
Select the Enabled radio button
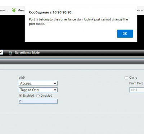pos(21,96)
